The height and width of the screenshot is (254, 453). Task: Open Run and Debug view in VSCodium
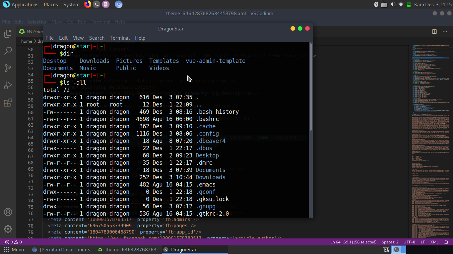(x=8, y=85)
